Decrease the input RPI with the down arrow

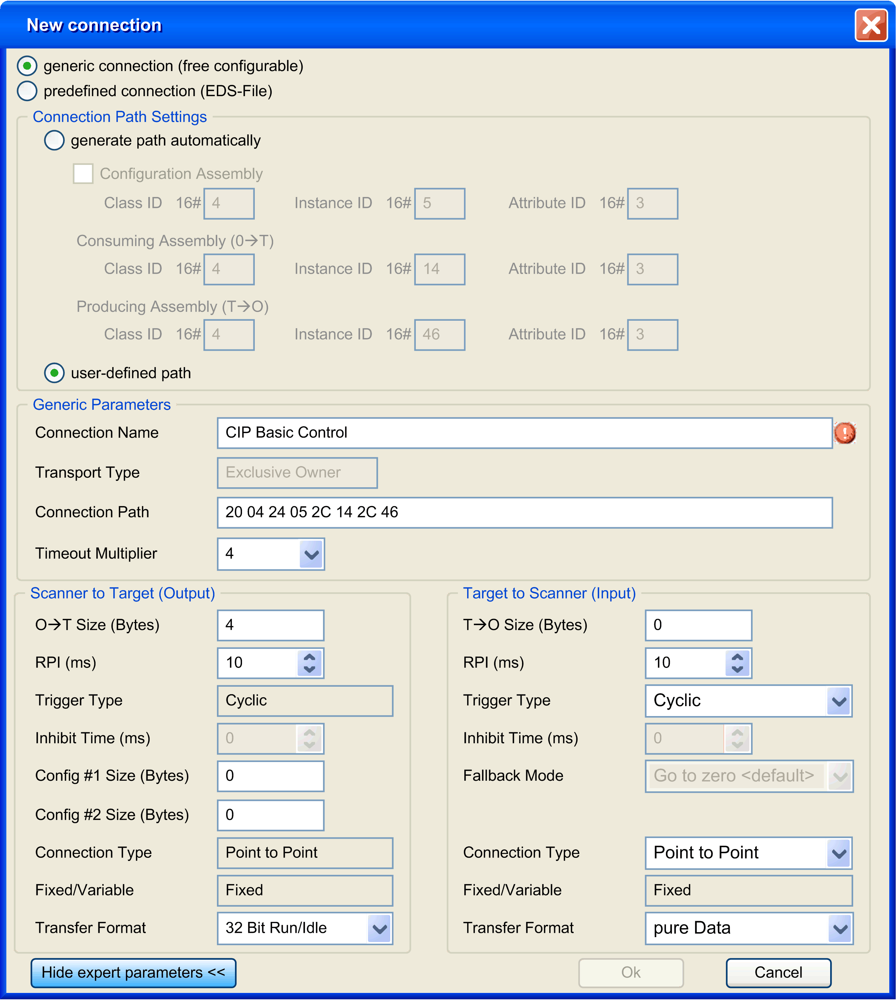click(738, 669)
